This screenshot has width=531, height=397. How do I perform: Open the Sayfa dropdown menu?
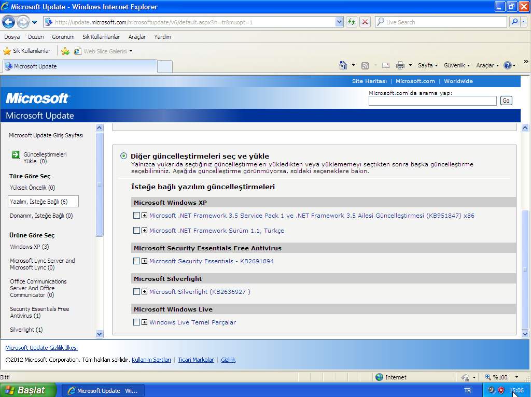[428, 65]
